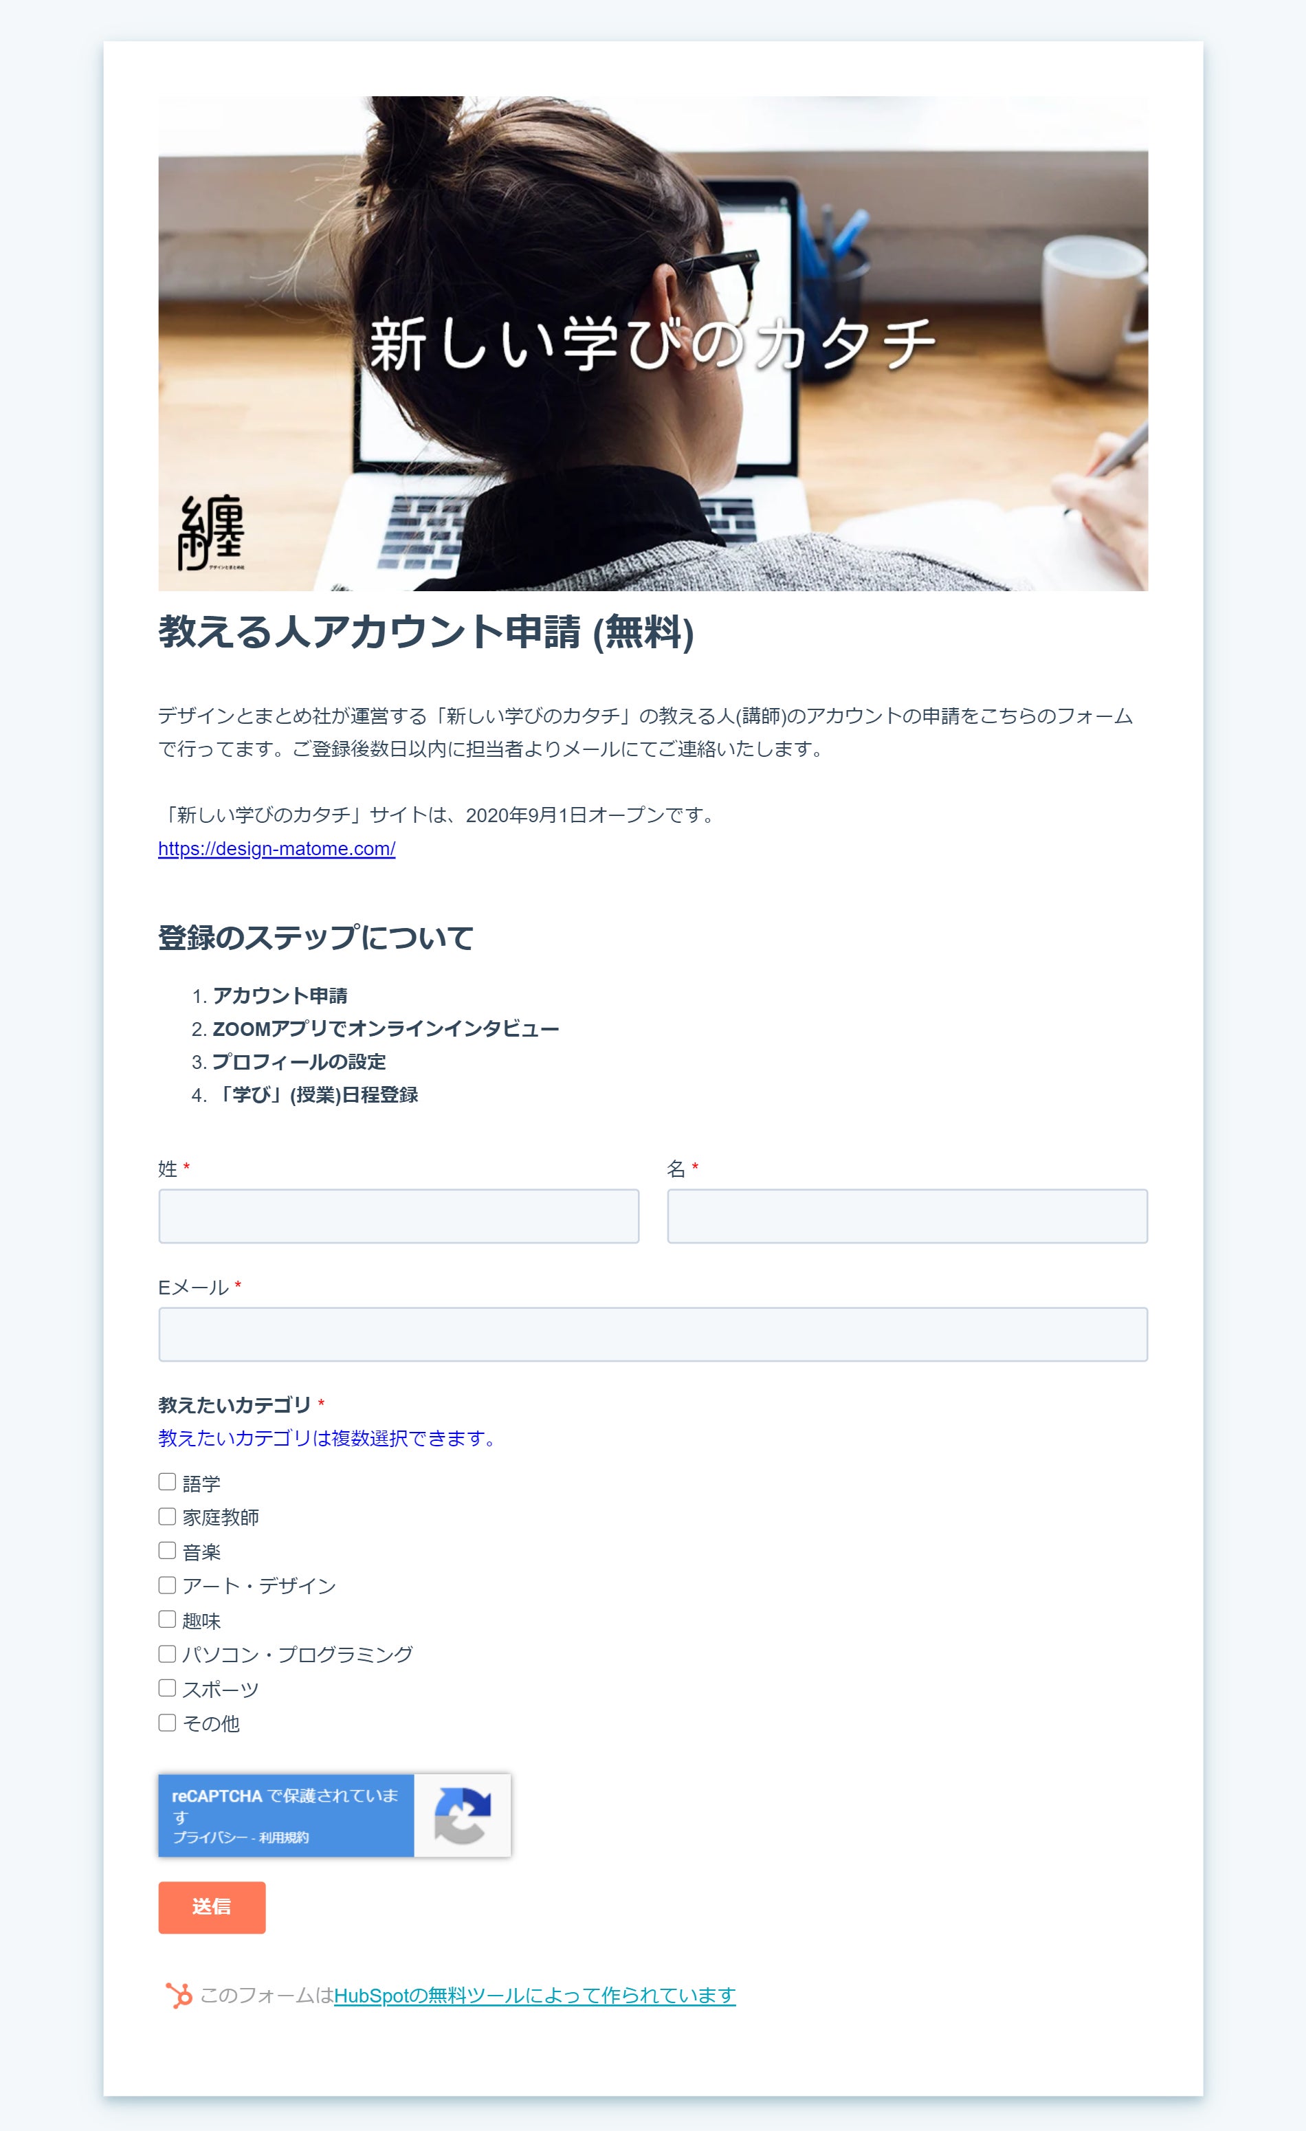Select the アート・デザイン checkbox
Viewport: 1306px width, 2131px height.
pos(167,1585)
